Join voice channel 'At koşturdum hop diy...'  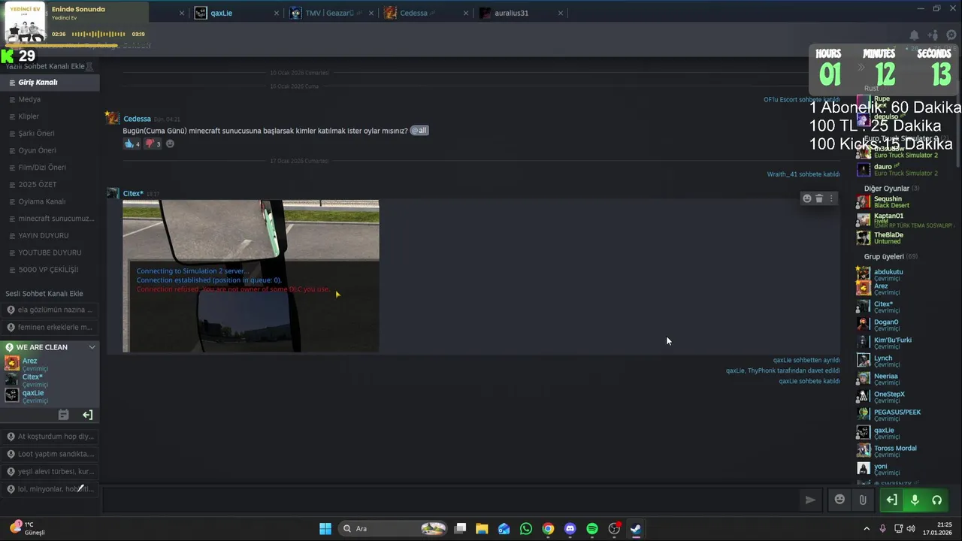(50, 437)
